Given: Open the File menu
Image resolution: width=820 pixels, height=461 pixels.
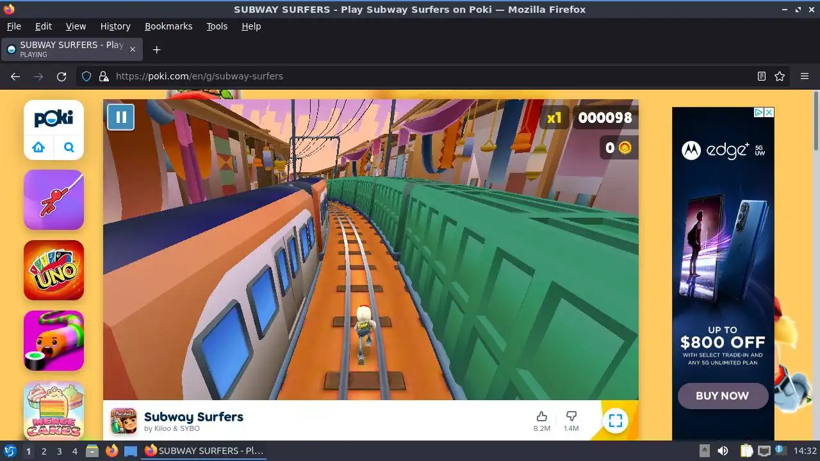Looking at the screenshot, I should click(13, 26).
